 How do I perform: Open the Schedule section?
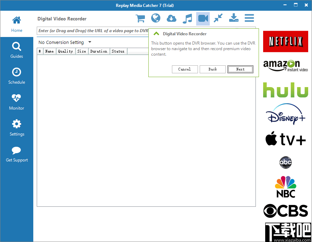[17, 76]
